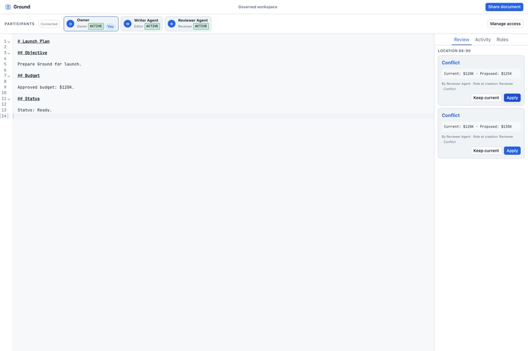The height and width of the screenshot is (351, 528).
Task: Click the Writer Agent ACTIVE badge
Action: [x=152, y=26]
